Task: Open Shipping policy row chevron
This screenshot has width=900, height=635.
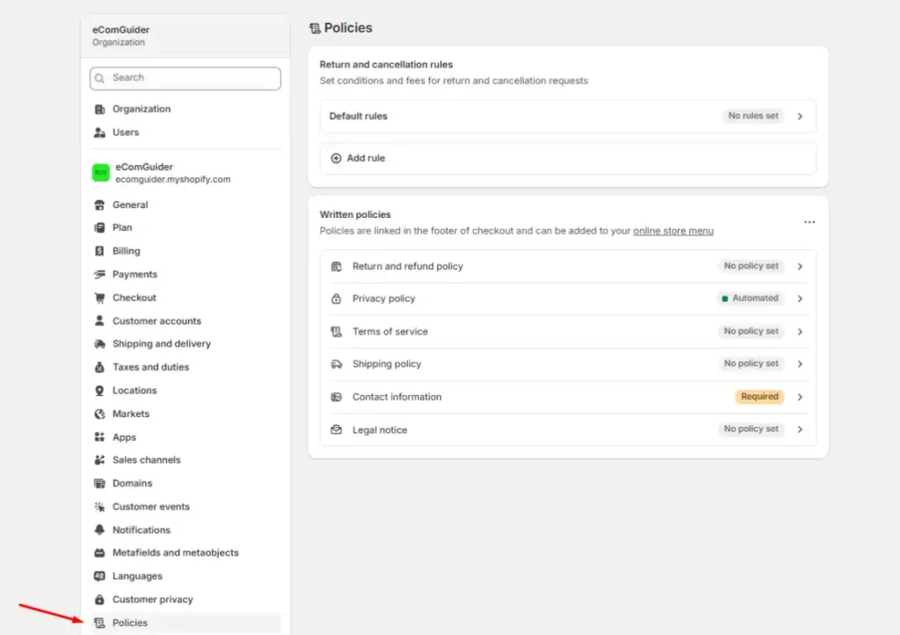Action: (x=800, y=364)
